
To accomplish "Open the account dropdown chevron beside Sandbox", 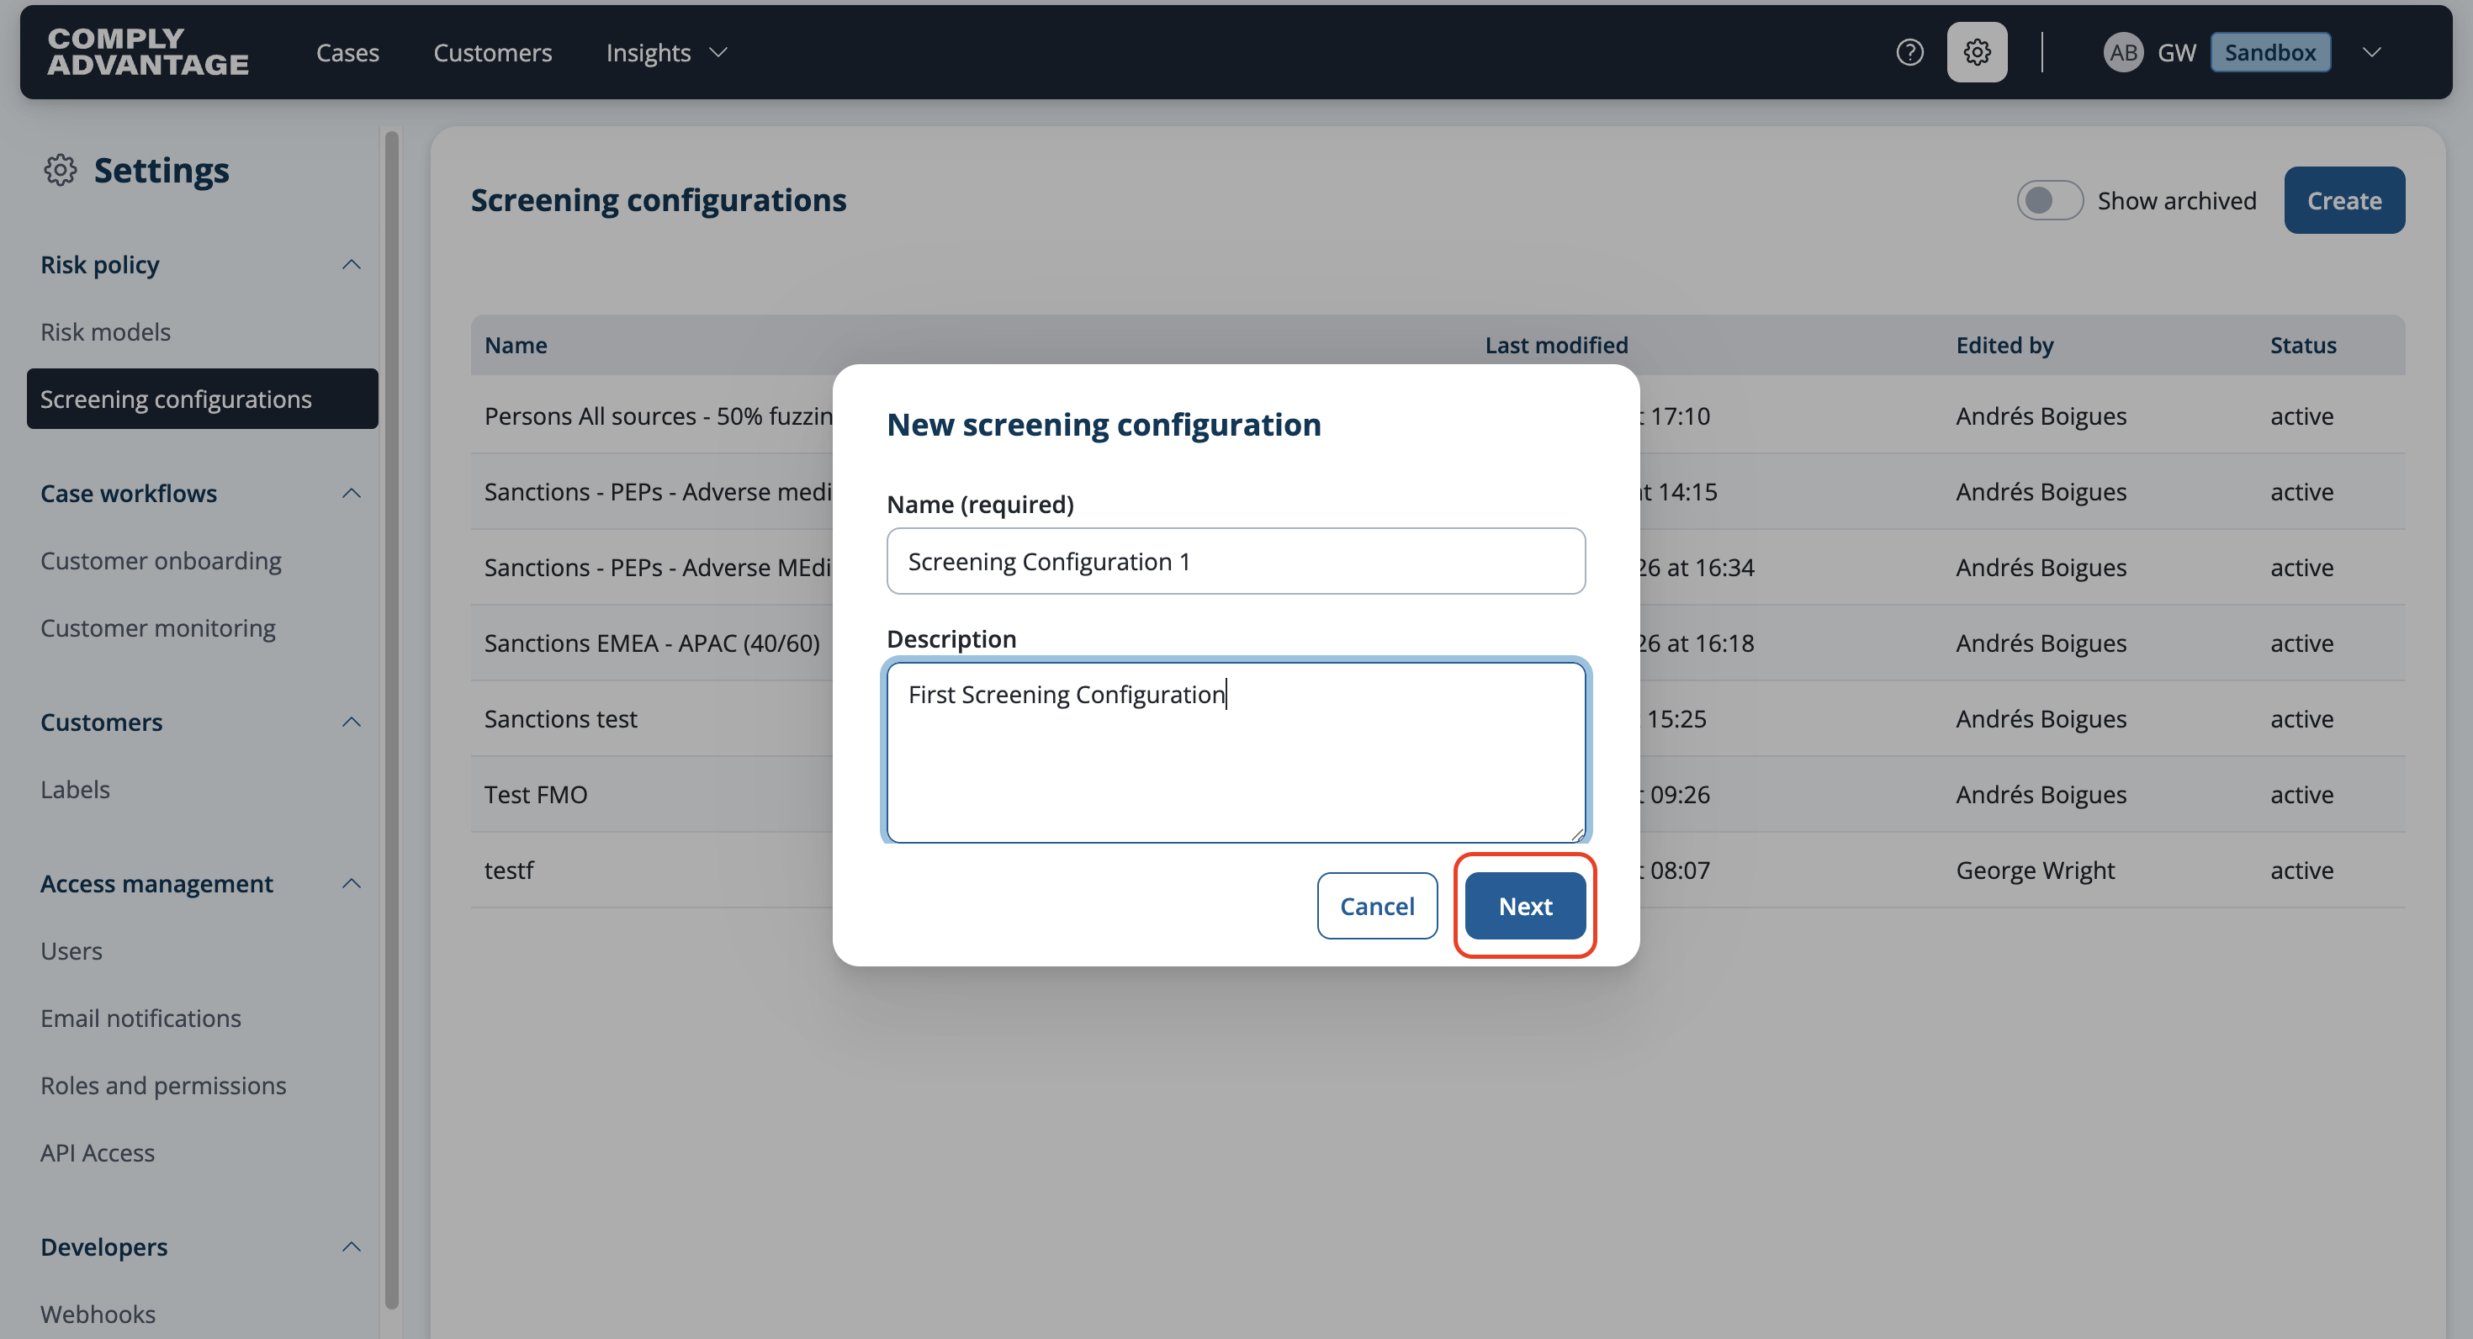I will (x=2371, y=52).
